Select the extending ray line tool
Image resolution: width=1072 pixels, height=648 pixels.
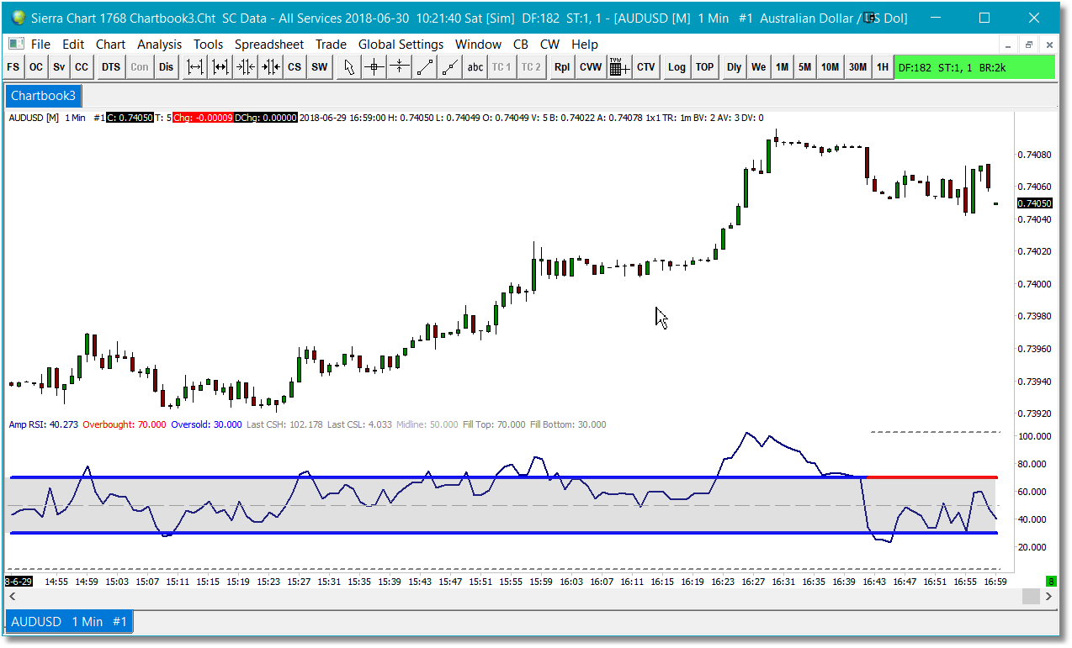[451, 67]
